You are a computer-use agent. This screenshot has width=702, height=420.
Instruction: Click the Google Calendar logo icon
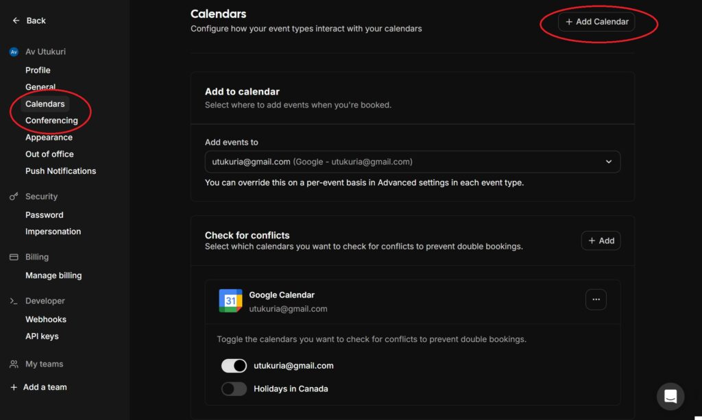pyautogui.click(x=230, y=301)
